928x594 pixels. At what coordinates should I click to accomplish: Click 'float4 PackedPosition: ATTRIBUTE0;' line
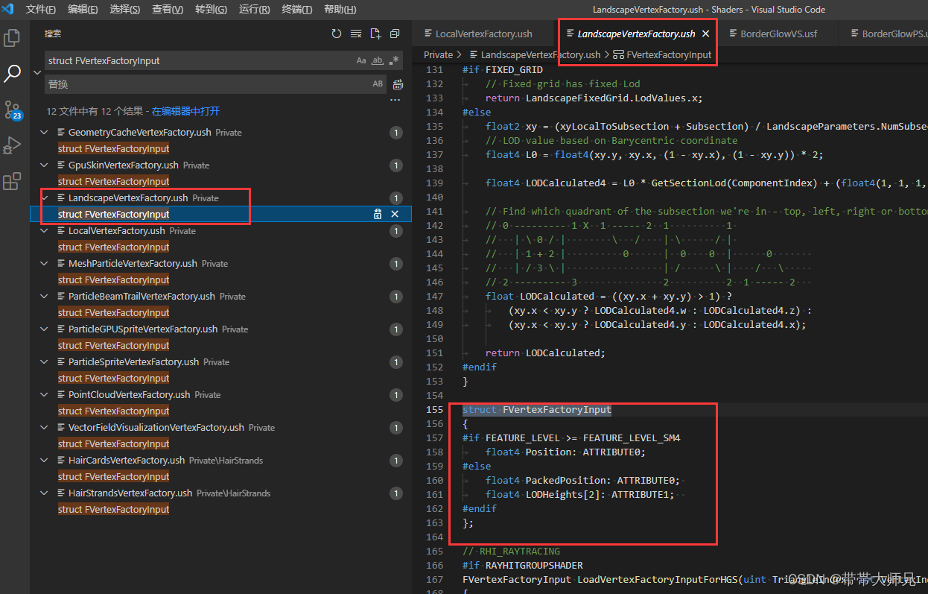click(x=582, y=481)
